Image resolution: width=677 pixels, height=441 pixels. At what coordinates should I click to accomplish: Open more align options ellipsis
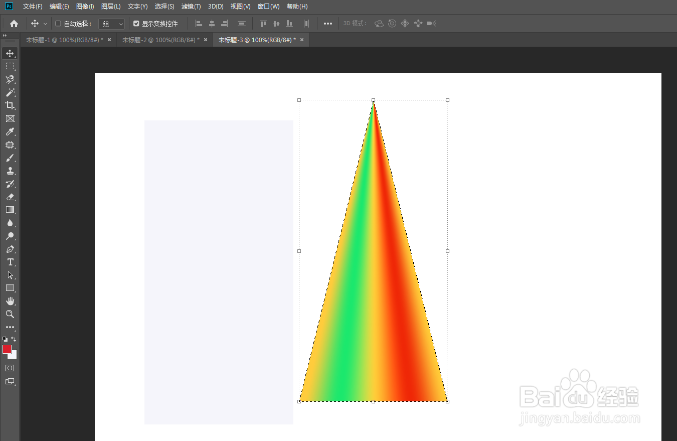[328, 24]
